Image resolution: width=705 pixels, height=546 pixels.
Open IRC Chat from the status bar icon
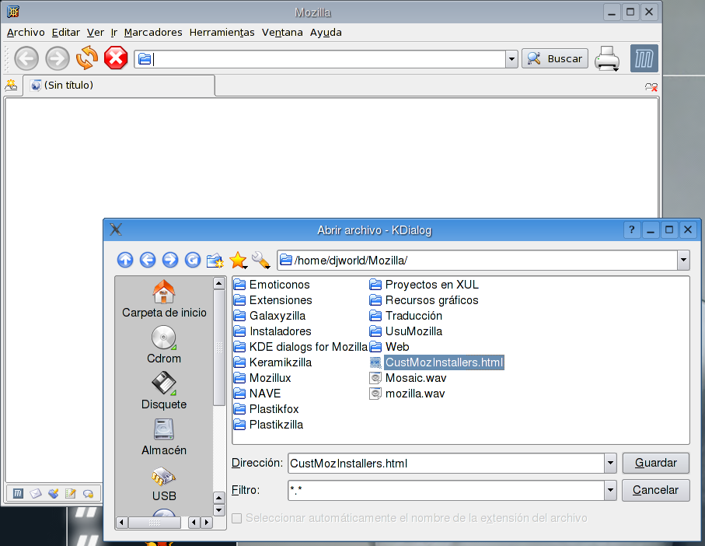tap(88, 493)
